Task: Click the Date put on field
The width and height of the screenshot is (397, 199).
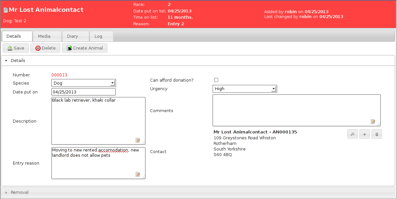Action: pyautogui.click(x=83, y=92)
